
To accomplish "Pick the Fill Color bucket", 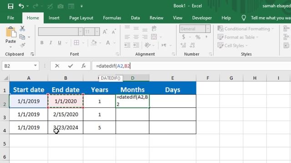I will coord(94,43).
